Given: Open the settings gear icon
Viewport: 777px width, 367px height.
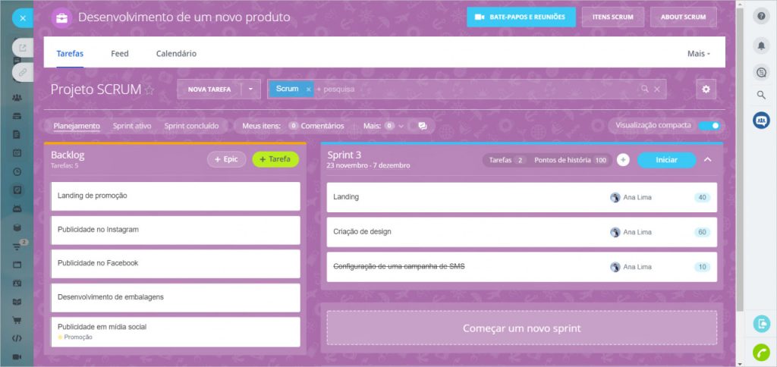Looking at the screenshot, I should 706,89.
